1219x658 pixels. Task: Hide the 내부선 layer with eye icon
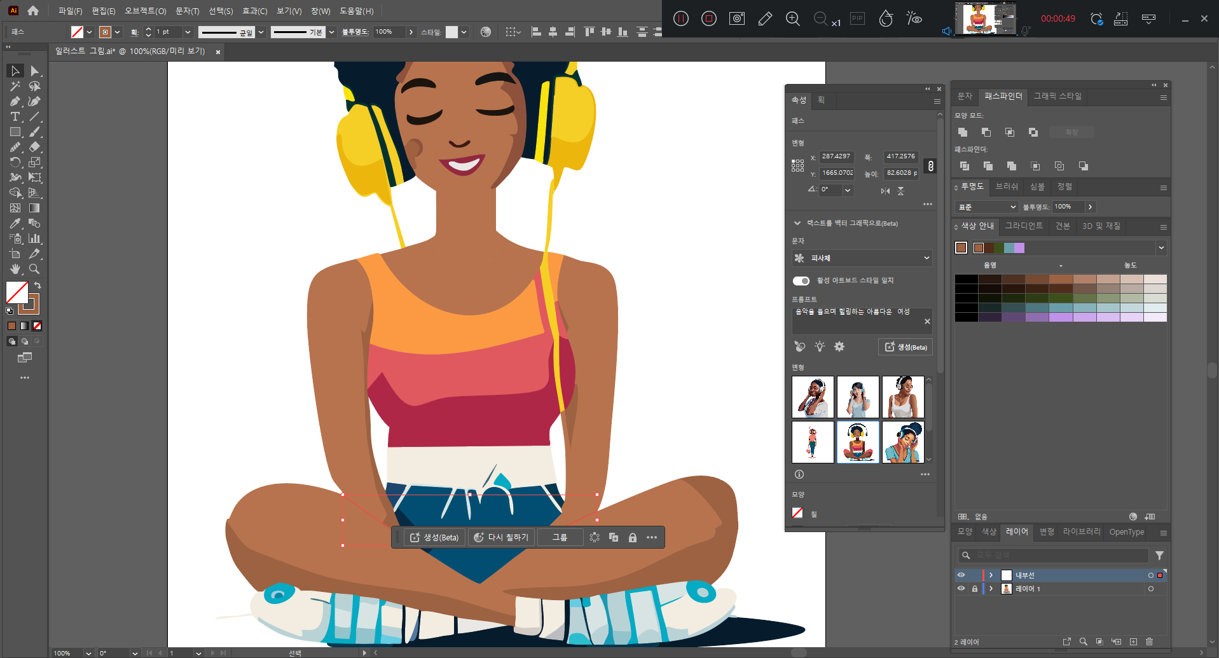961,575
